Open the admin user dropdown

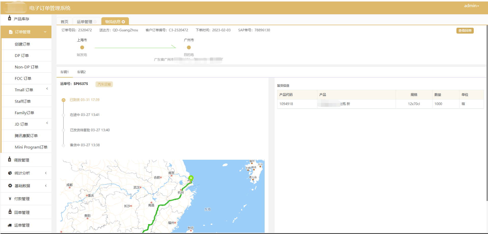(x=471, y=6)
